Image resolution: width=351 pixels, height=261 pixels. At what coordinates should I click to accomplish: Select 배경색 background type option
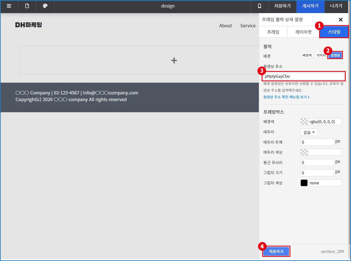click(307, 55)
